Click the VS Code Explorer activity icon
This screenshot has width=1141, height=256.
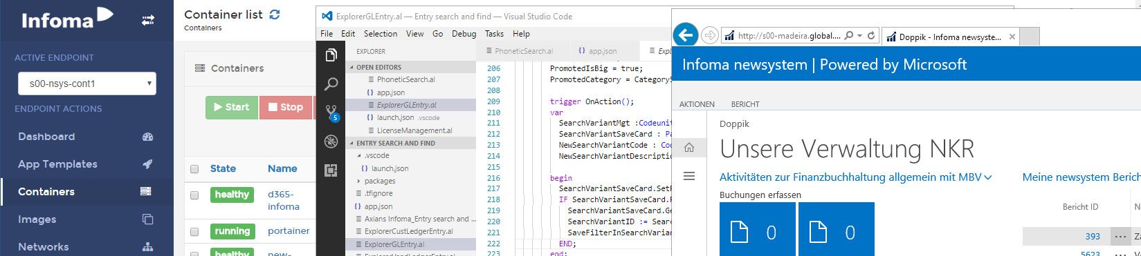(x=331, y=55)
